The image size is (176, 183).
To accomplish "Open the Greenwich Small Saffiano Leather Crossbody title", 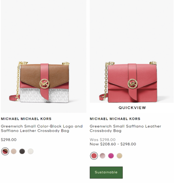I will (125, 128).
